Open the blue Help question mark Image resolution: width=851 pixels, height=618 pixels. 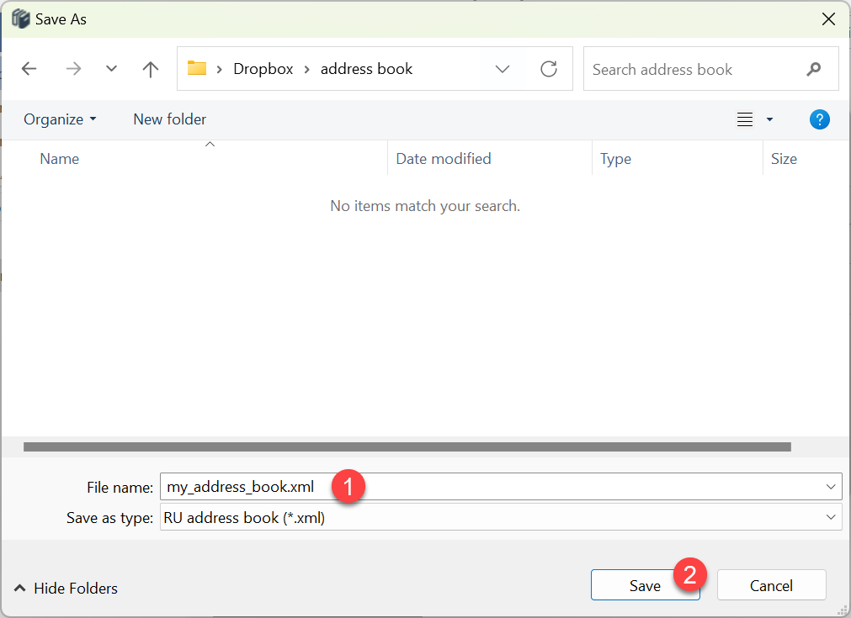(819, 119)
